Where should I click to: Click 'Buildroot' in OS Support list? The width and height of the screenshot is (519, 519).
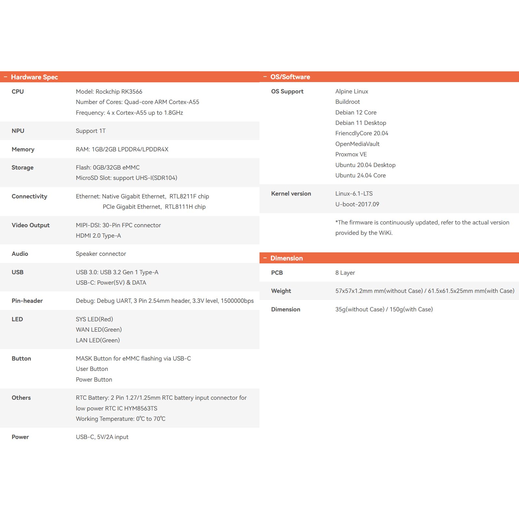coord(348,102)
